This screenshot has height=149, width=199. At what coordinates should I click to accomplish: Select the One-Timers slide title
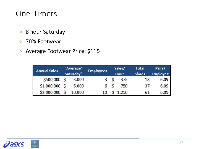pyautogui.click(x=36, y=14)
